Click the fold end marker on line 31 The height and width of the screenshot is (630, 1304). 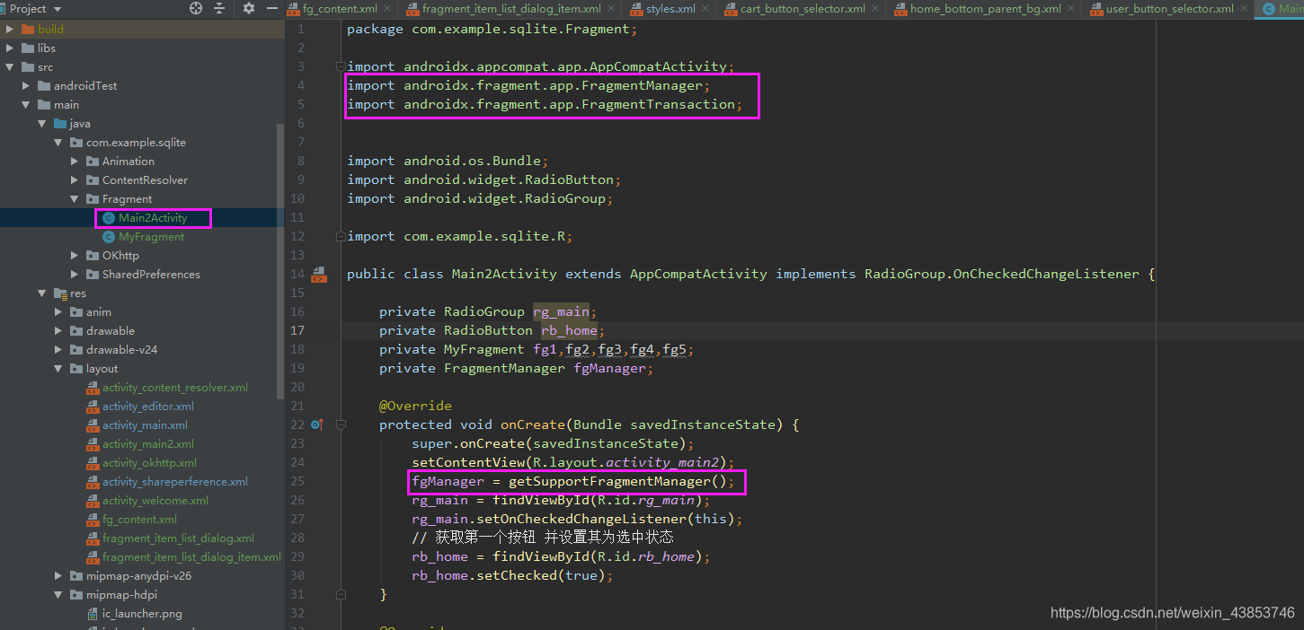[x=341, y=594]
